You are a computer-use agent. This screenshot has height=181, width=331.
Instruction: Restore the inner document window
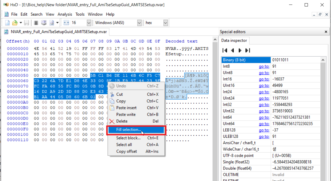coord(320,15)
